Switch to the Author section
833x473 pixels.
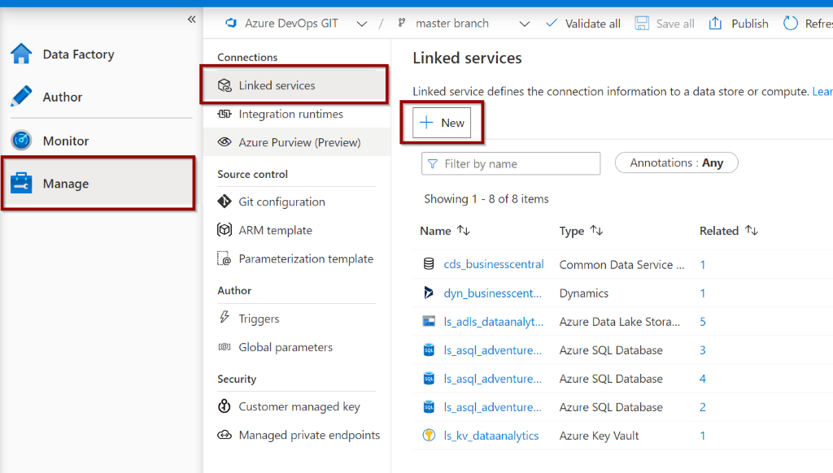pos(63,98)
